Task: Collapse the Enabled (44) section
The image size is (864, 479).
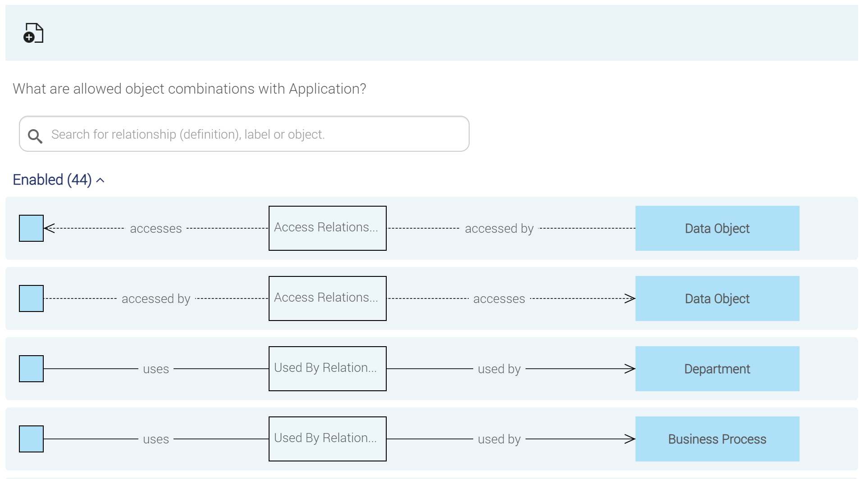Action: (x=58, y=180)
